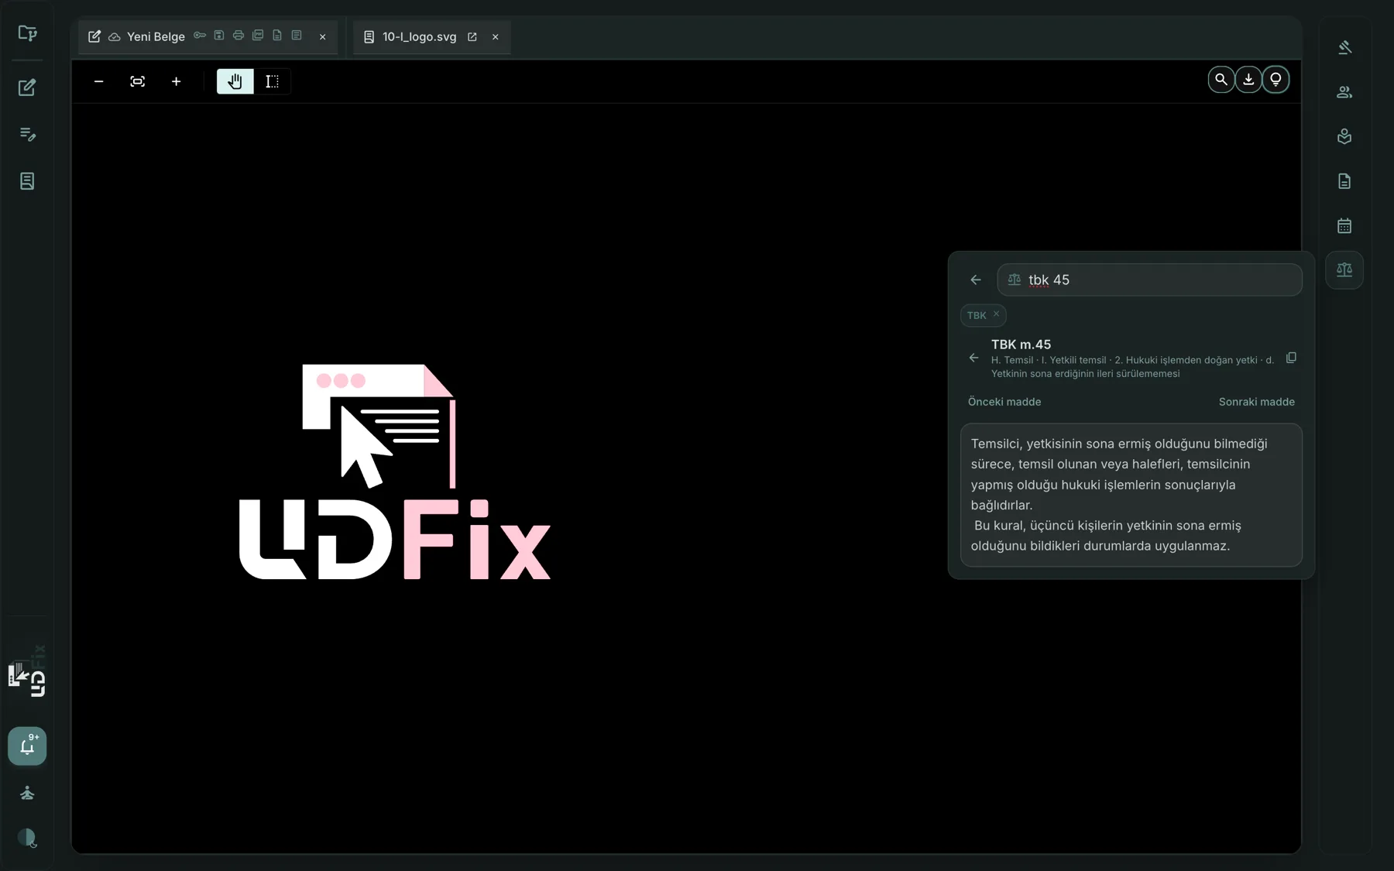Switch to the 10-l_logo.svg tab
This screenshot has width=1394, height=871.
click(419, 36)
